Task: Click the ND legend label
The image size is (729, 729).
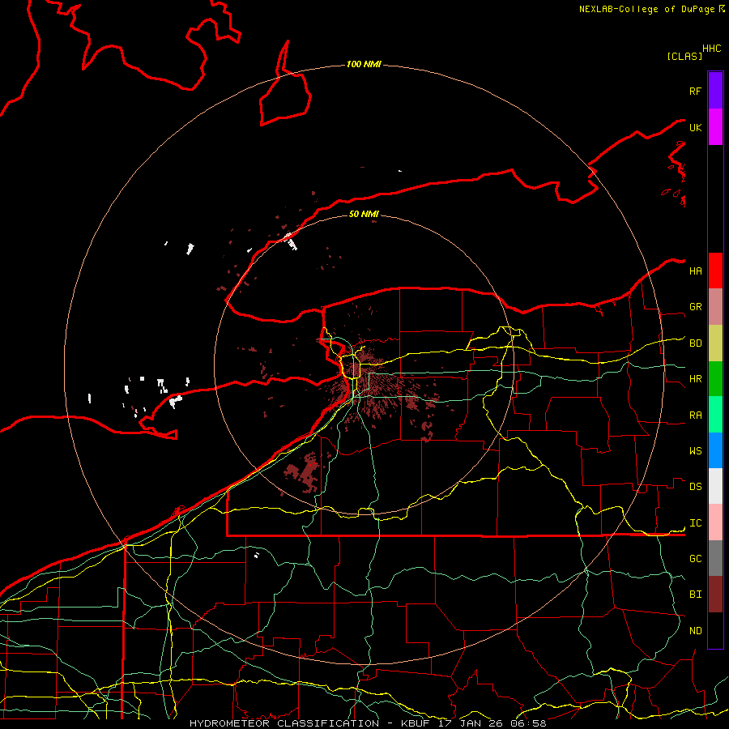Action: tap(696, 631)
